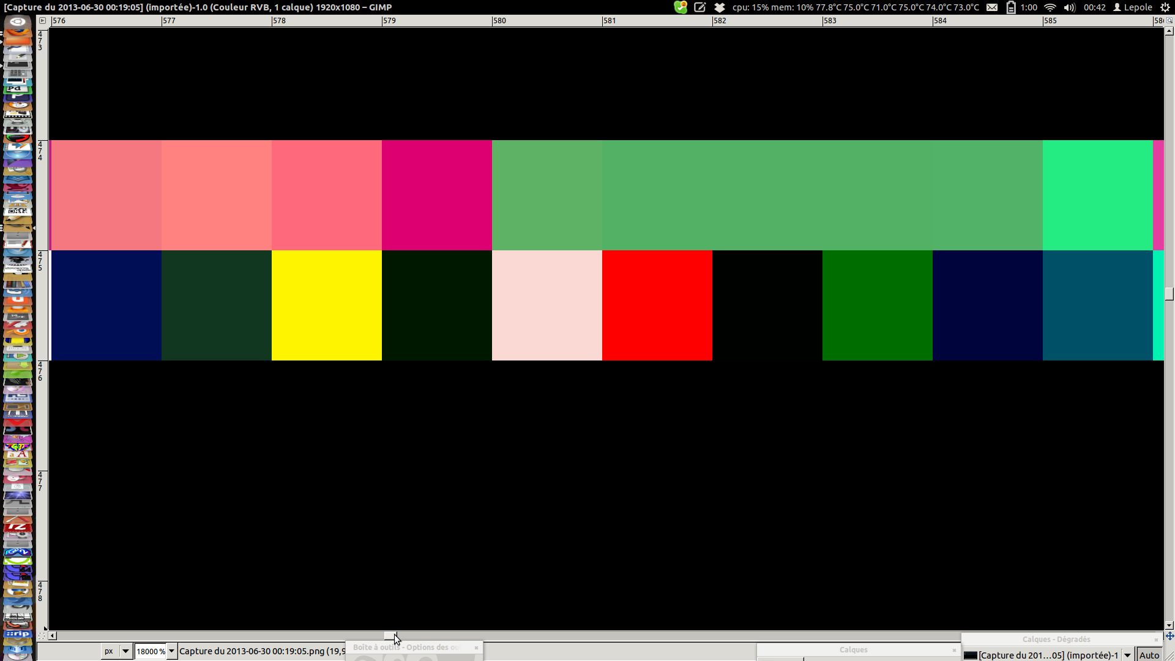Open the Dropbox tray icon
Viewport: 1175px width, 661px height.
pos(720,7)
